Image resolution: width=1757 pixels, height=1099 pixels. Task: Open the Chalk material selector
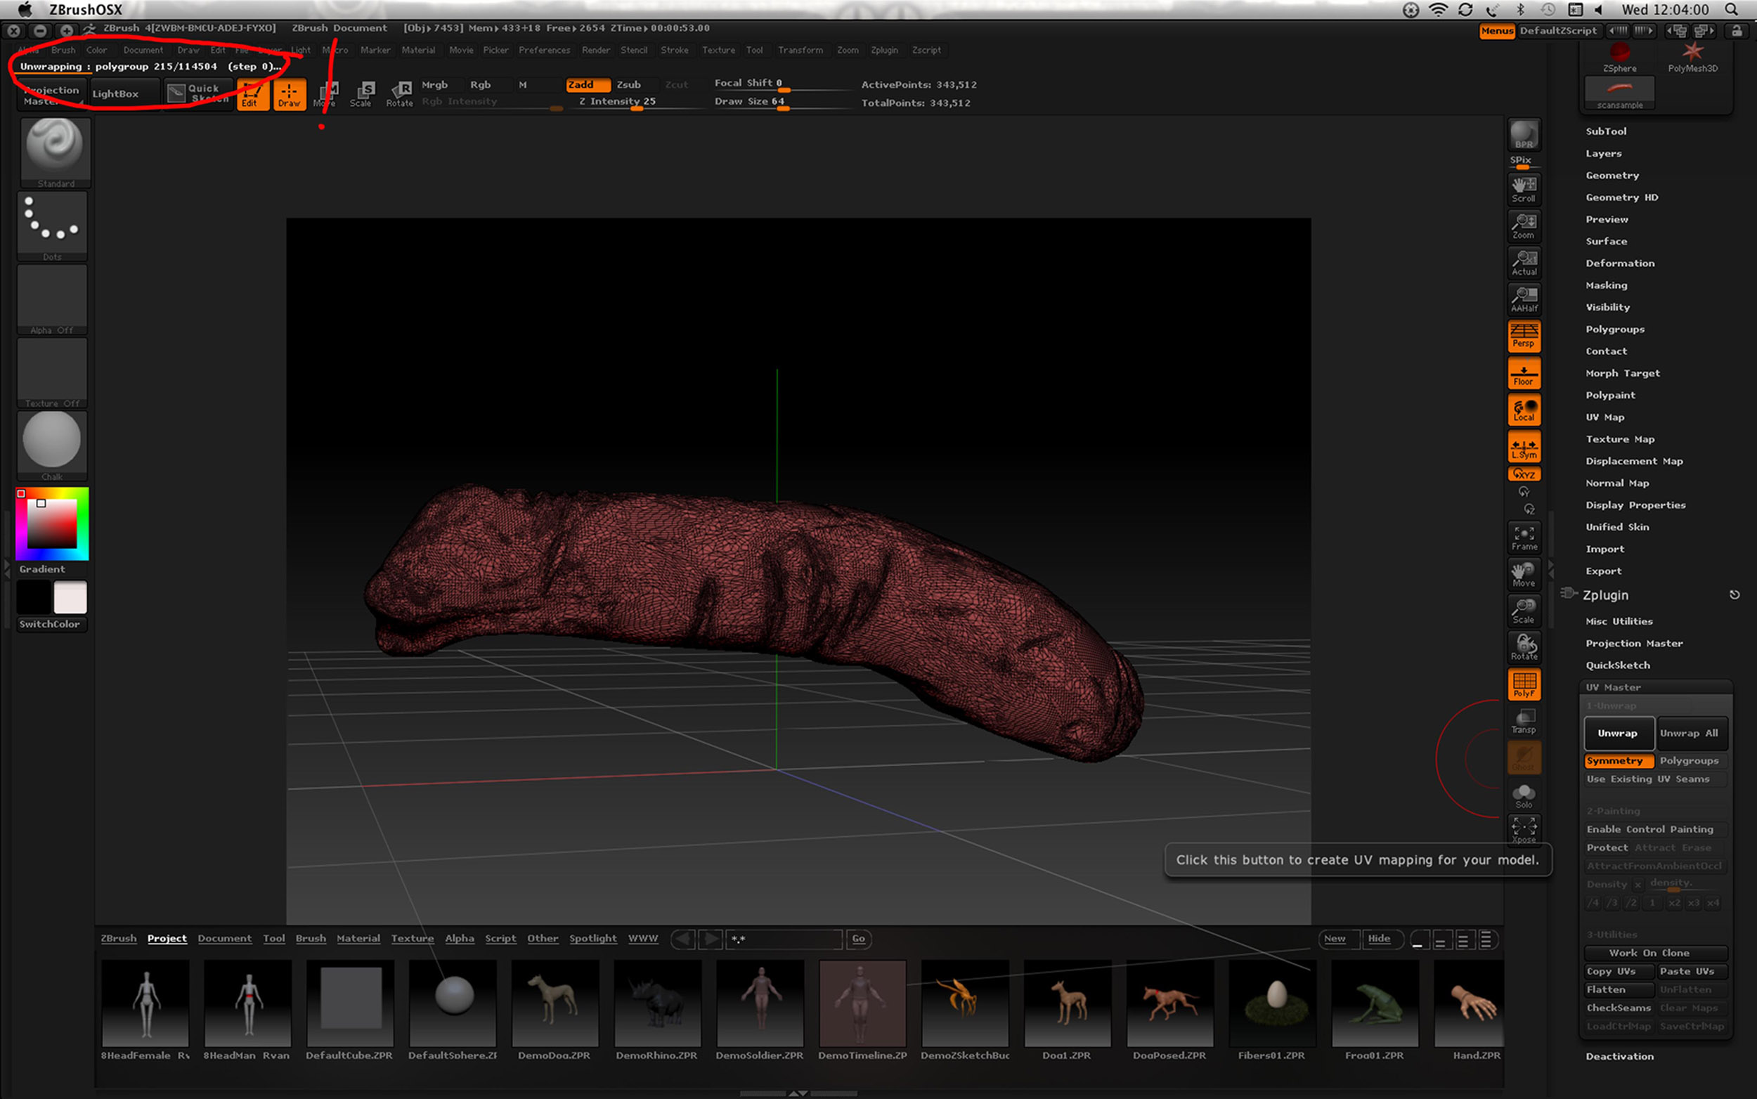click(x=52, y=446)
